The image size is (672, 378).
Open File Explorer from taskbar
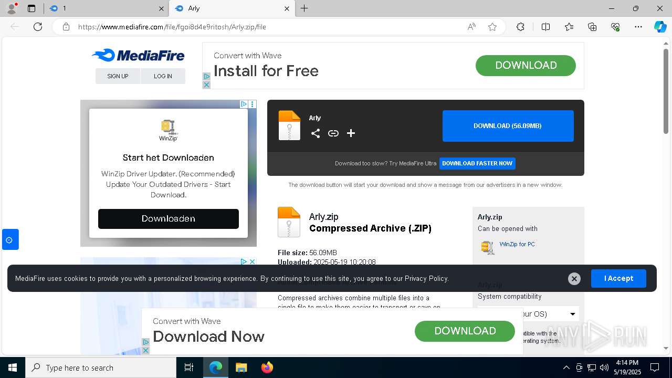pos(241,367)
